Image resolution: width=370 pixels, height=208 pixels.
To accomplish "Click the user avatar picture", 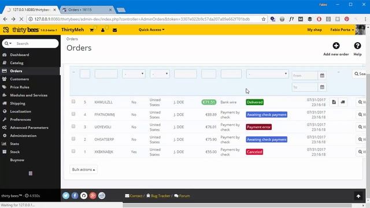I will click(x=360, y=29).
